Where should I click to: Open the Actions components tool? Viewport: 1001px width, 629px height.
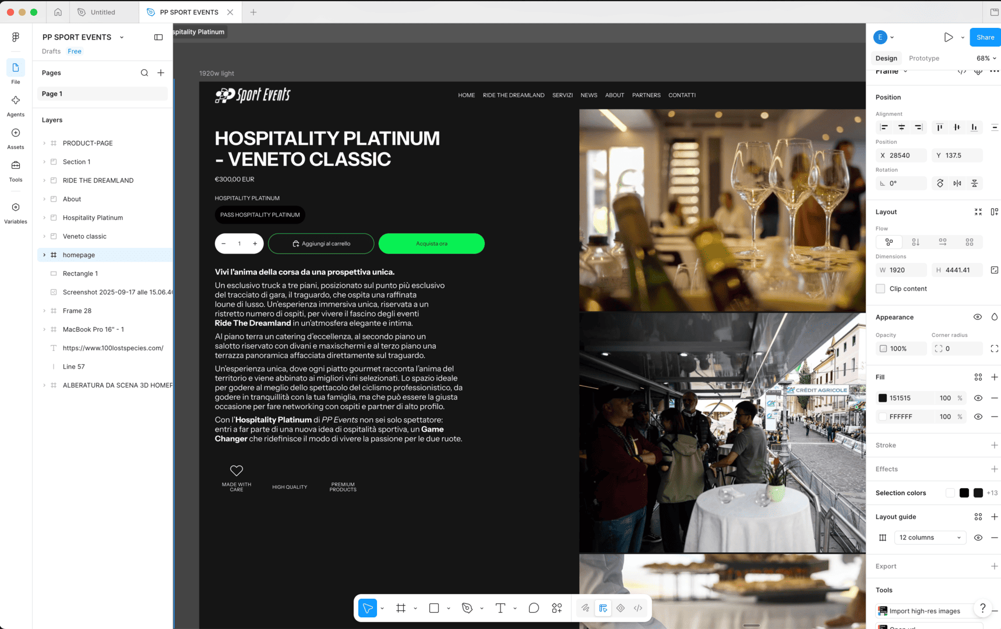(x=557, y=608)
